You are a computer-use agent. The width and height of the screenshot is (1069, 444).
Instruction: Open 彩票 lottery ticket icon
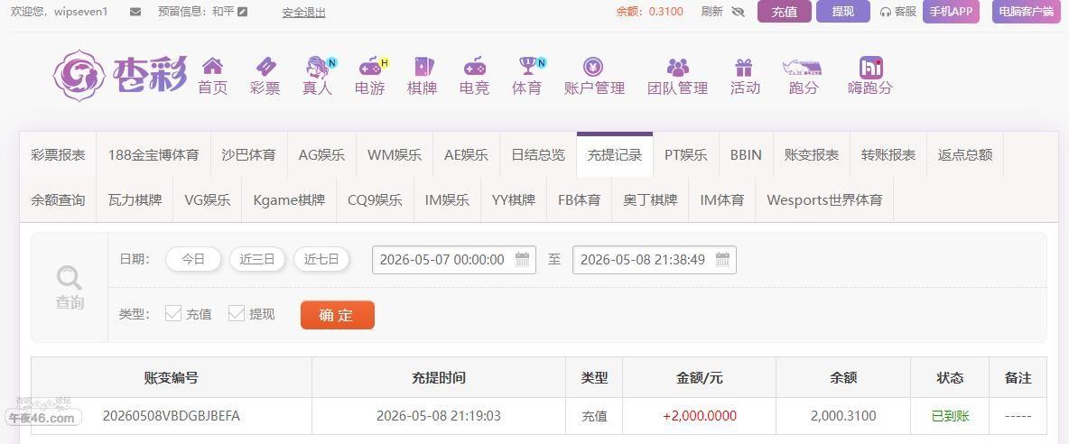pos(265,66)
